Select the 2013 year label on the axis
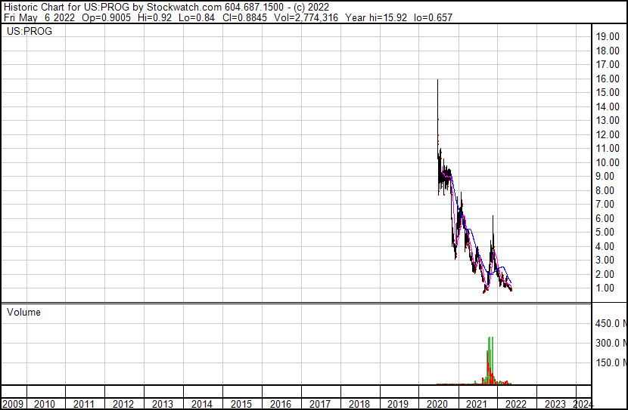Image resolution: width=628 pixels, height=410 pixels. pyautogui.click(x=162, y=404)
